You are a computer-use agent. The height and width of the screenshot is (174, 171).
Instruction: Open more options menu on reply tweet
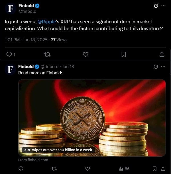(x=163, y=67)
